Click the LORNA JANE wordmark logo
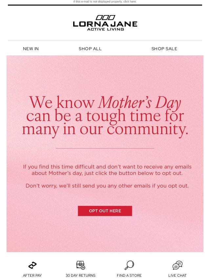This screenshot has width=210, height=280. click(x=105, y=24)
